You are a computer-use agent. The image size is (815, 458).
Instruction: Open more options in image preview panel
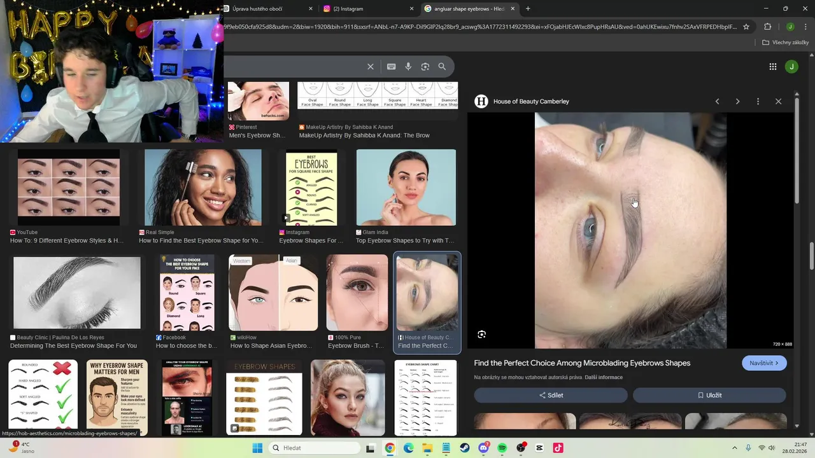tap(758, 101)
